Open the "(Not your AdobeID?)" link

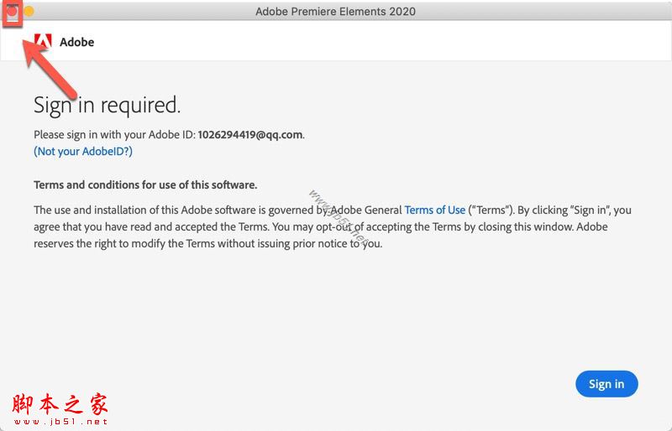tap(83, 151)
